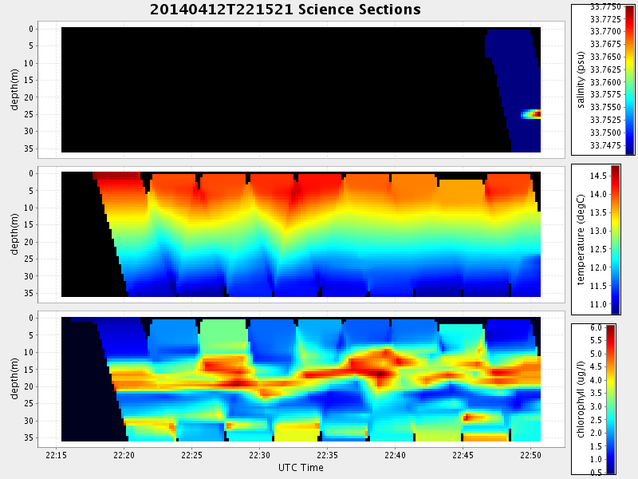Click the 22:50 time tick label
The width and height of the screenshot is (638, 479).
[530, 455]
